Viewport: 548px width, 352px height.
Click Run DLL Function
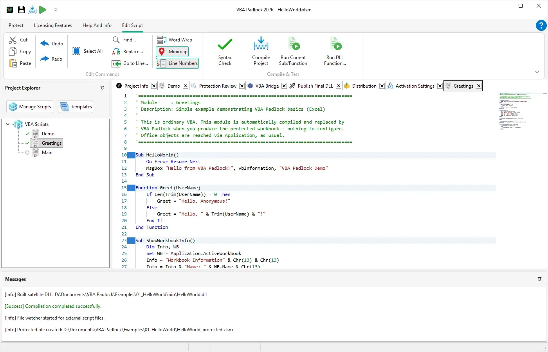pyautogui.click(x=335, y=51)
